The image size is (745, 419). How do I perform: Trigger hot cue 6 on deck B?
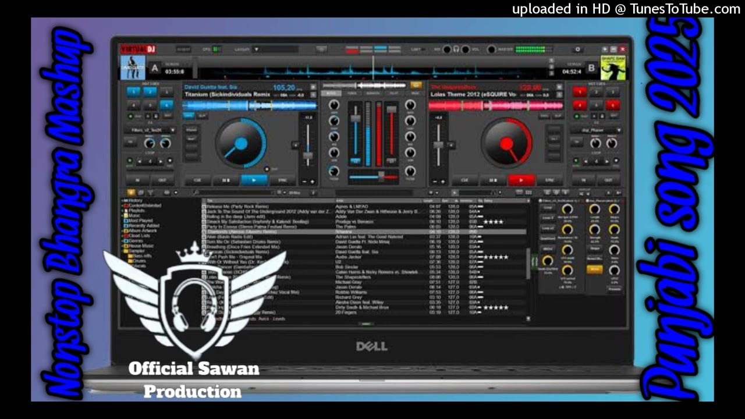tap(613, 105)
